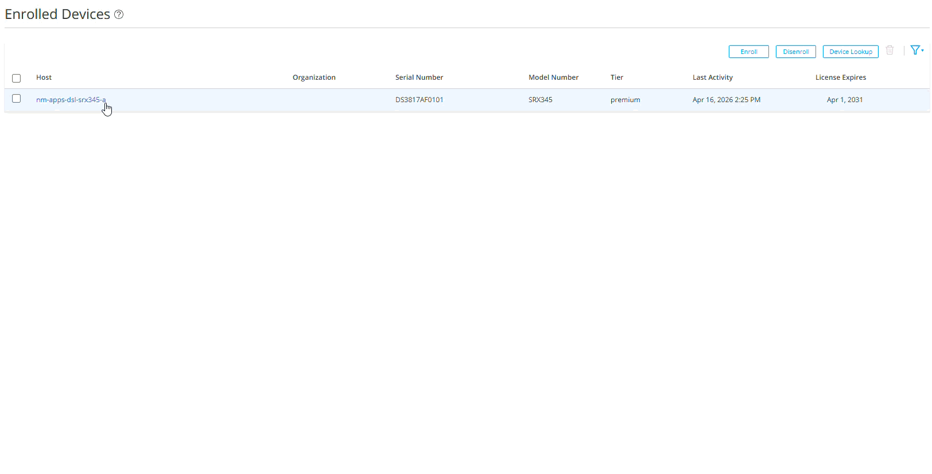The height and width of the screenshot is (474, 932).
Task: Toggle the select-all header checkbox
Action: pos(17,78)
